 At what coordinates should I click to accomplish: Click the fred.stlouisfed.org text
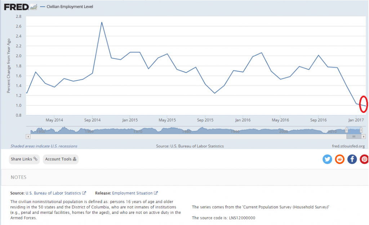pyautogui.click(x=348, y=146)
